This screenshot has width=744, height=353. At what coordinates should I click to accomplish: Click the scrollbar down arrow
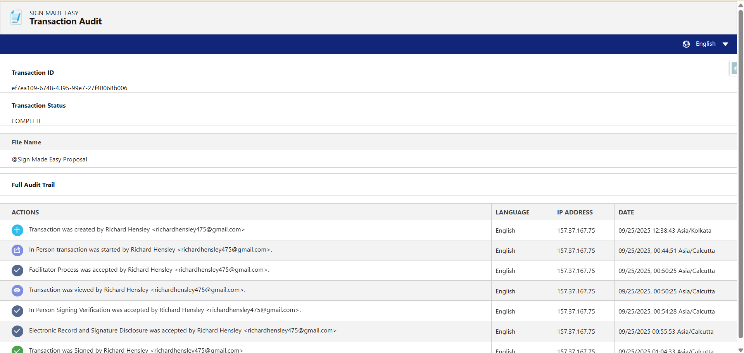point(741,350)
